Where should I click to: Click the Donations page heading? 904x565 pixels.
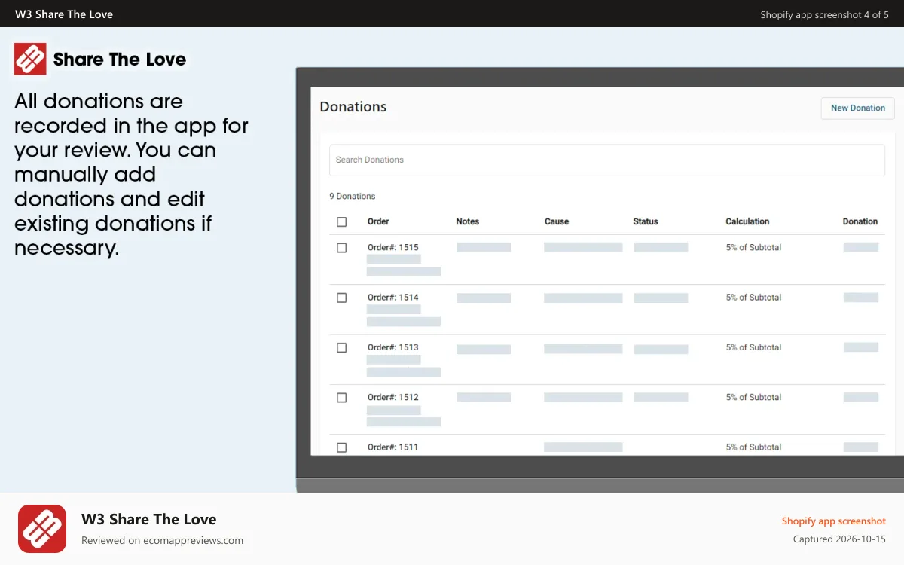tap(353, 107)
